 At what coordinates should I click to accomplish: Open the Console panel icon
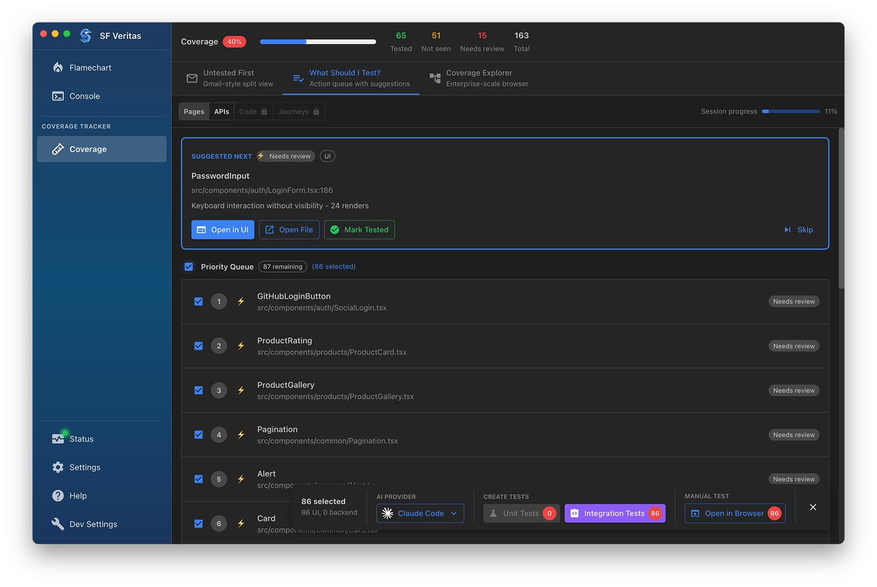pyautogui.click(x=58, y=96)
